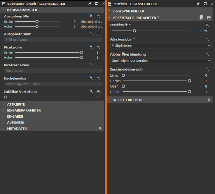Collapse the Spezifische Parameter section

click(x=109, y=18)
